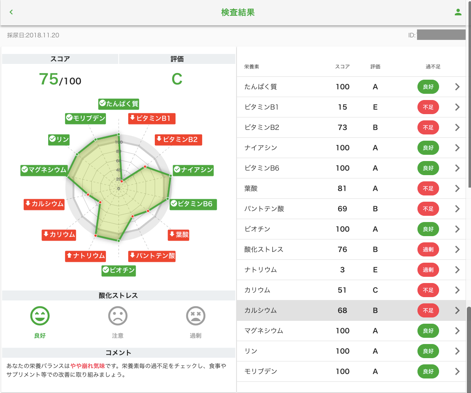Click the dizzy 過剰 face icon
The height and width of the screenshot is (393, 471).
point(195,316)
